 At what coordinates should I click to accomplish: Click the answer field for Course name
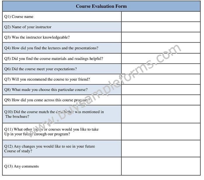pyautogui.click(x=161, y=17)
